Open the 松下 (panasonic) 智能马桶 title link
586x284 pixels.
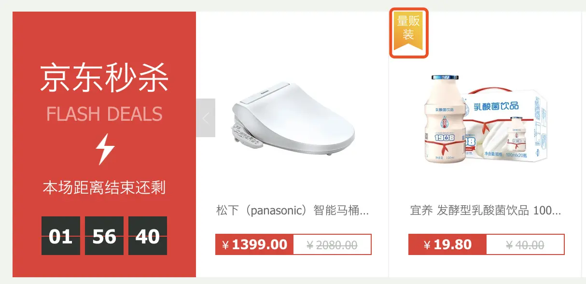[293, 211]
